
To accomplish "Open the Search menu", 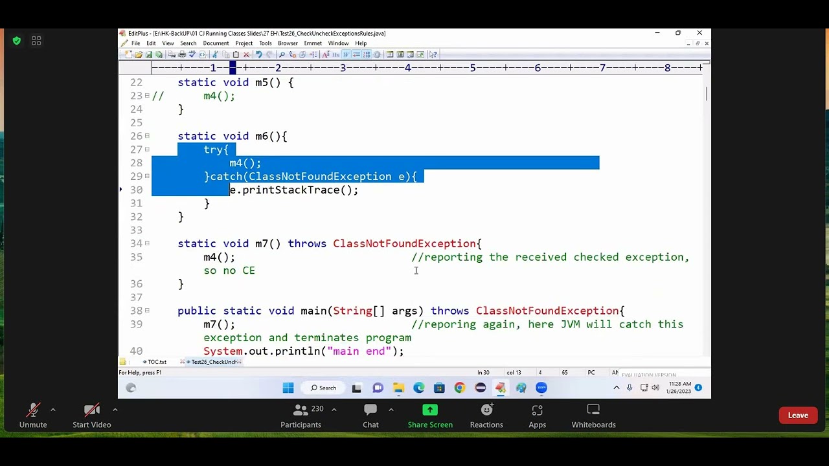I will tap(188, 43).
